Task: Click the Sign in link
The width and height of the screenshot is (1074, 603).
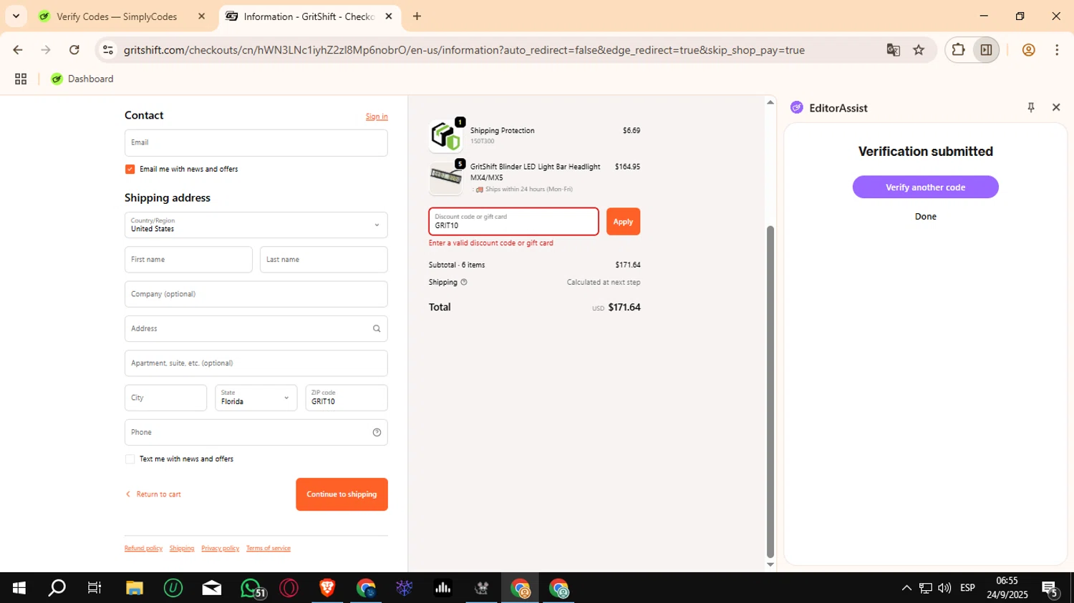Action: coord(377,117)
